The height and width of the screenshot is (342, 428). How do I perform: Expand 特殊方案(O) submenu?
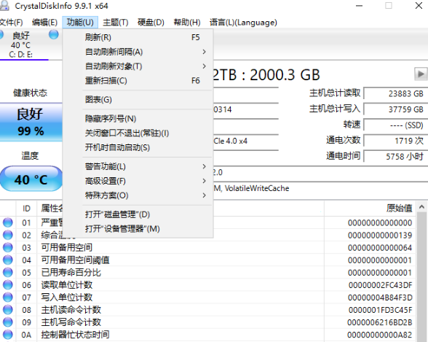pos(138,195)
